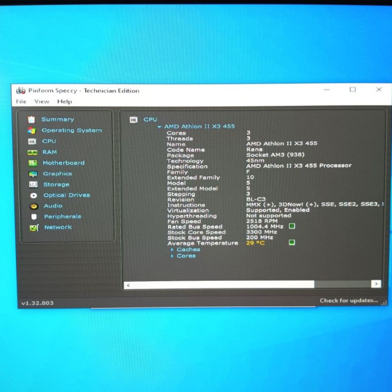Expand the Caches tree node
Screen dimensions: 392x392
pyautogui.click(x=172, y=249)
